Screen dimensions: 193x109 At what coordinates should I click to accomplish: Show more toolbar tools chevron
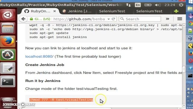click(168, 19)
